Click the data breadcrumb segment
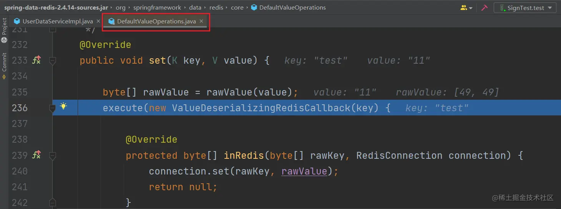 (x=195, y=8)
